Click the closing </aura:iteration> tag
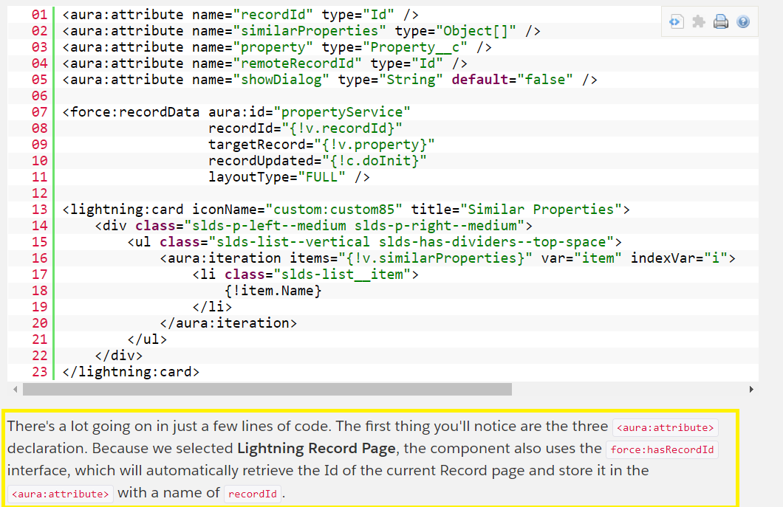783x507 pixels. (229, 323)
